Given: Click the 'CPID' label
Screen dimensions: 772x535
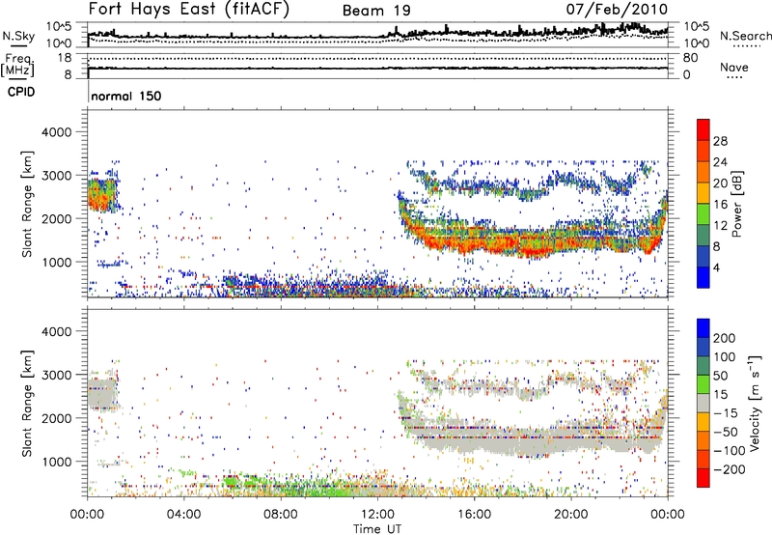Looking at the screenshot, I should click(21, 92).
